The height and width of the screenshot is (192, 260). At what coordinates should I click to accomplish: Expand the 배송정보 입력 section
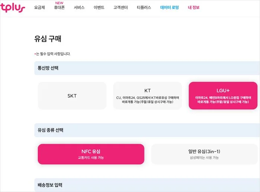click(x=50, y=185)
